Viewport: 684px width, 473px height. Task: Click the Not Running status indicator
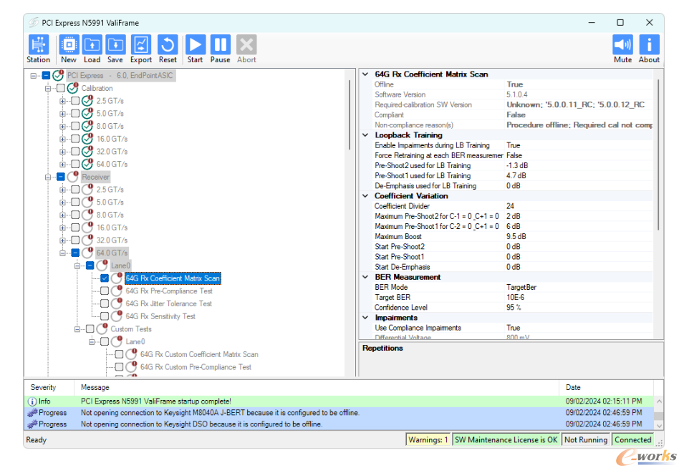(586, 440)
